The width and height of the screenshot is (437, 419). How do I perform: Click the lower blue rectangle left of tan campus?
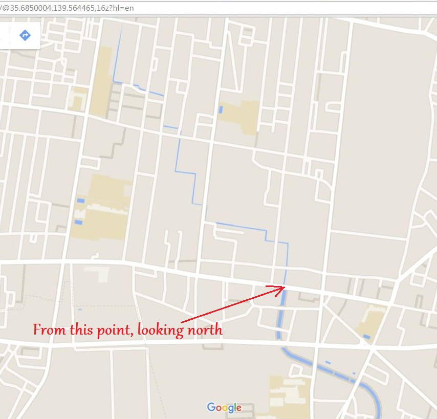[79, 222]
